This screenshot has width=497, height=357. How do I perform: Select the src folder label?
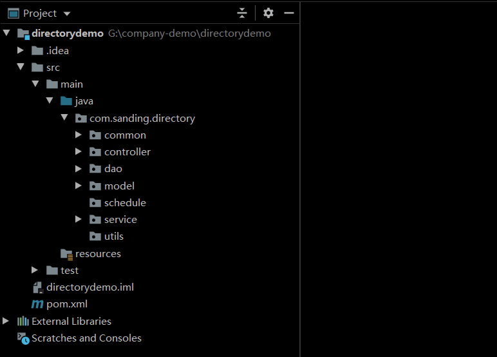click(x=53, y=68)
